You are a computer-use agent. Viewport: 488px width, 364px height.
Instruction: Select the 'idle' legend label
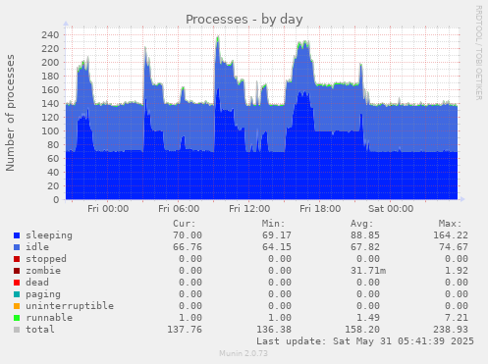pyautogui.click(x=37, y=247)
